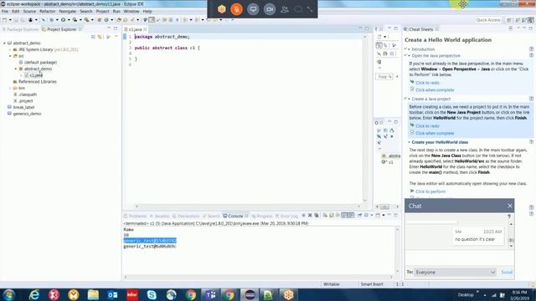536x301 pixels.
Task: Click the Windows Start button
Action: tap(8, 294)
